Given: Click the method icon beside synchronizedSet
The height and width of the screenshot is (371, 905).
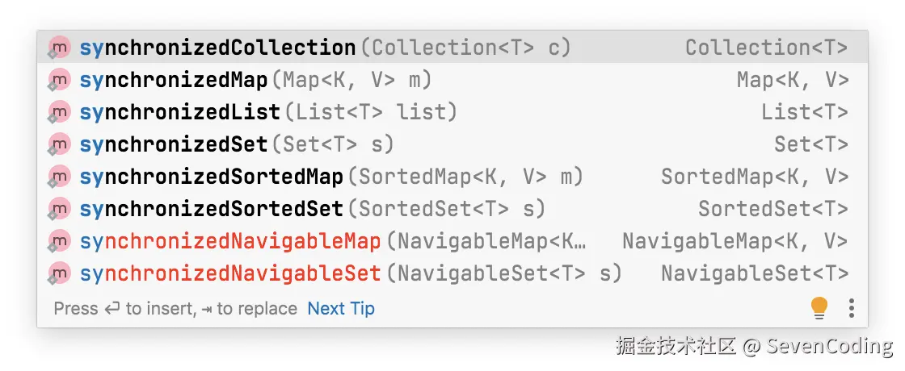Looking at the screenshot, I should point(59,144).
